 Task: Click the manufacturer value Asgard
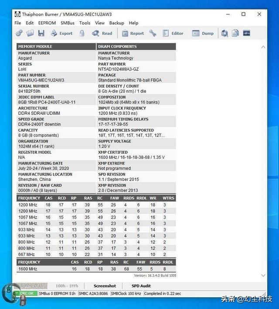[x=25, y=58]
